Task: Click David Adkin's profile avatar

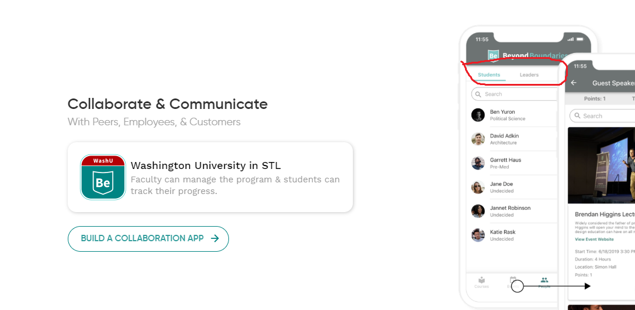Action: (x=478, y=139)
